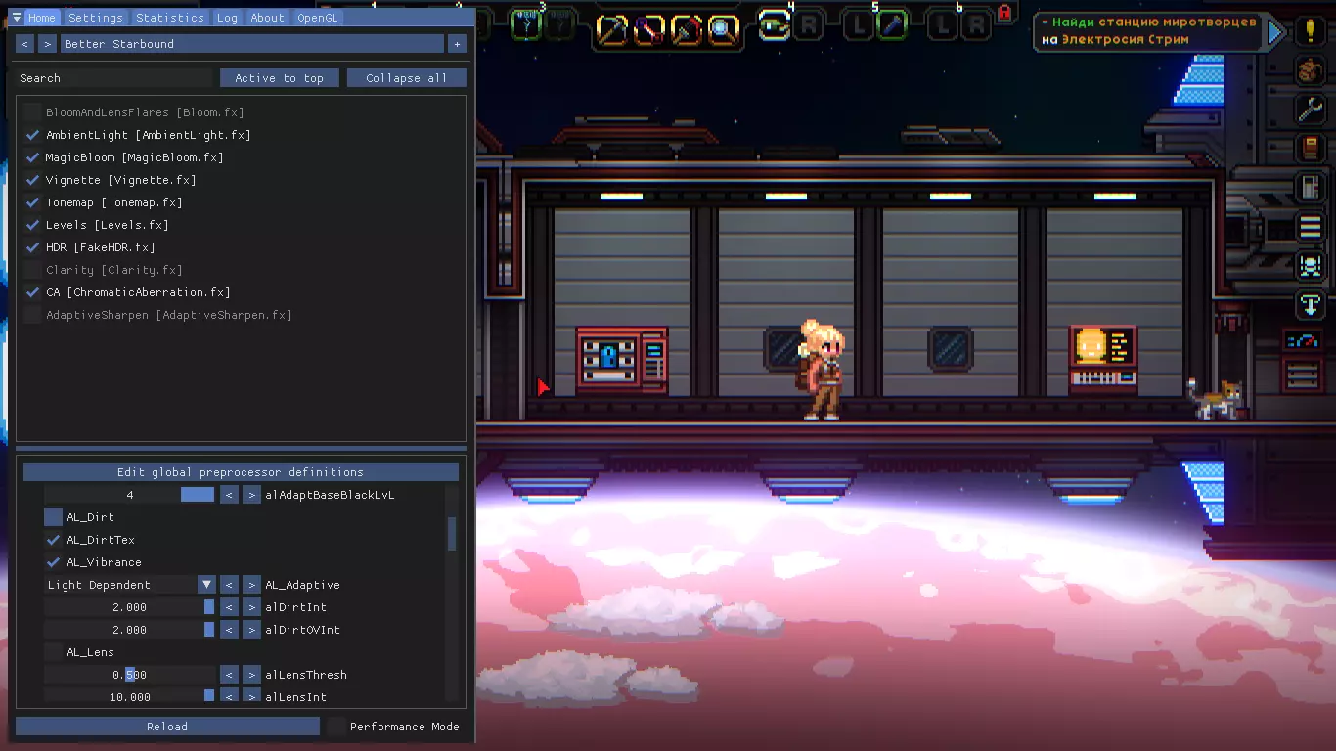1336x751 pixels.
Task: Toggle the HDR FakeHDR effect checkbox
Action: (32, 247)
